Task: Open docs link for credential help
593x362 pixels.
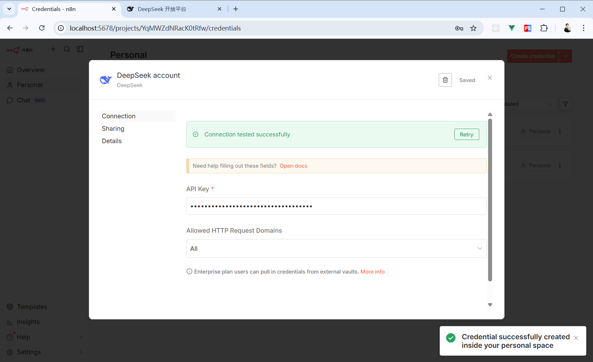Action: tap(293, 166)
